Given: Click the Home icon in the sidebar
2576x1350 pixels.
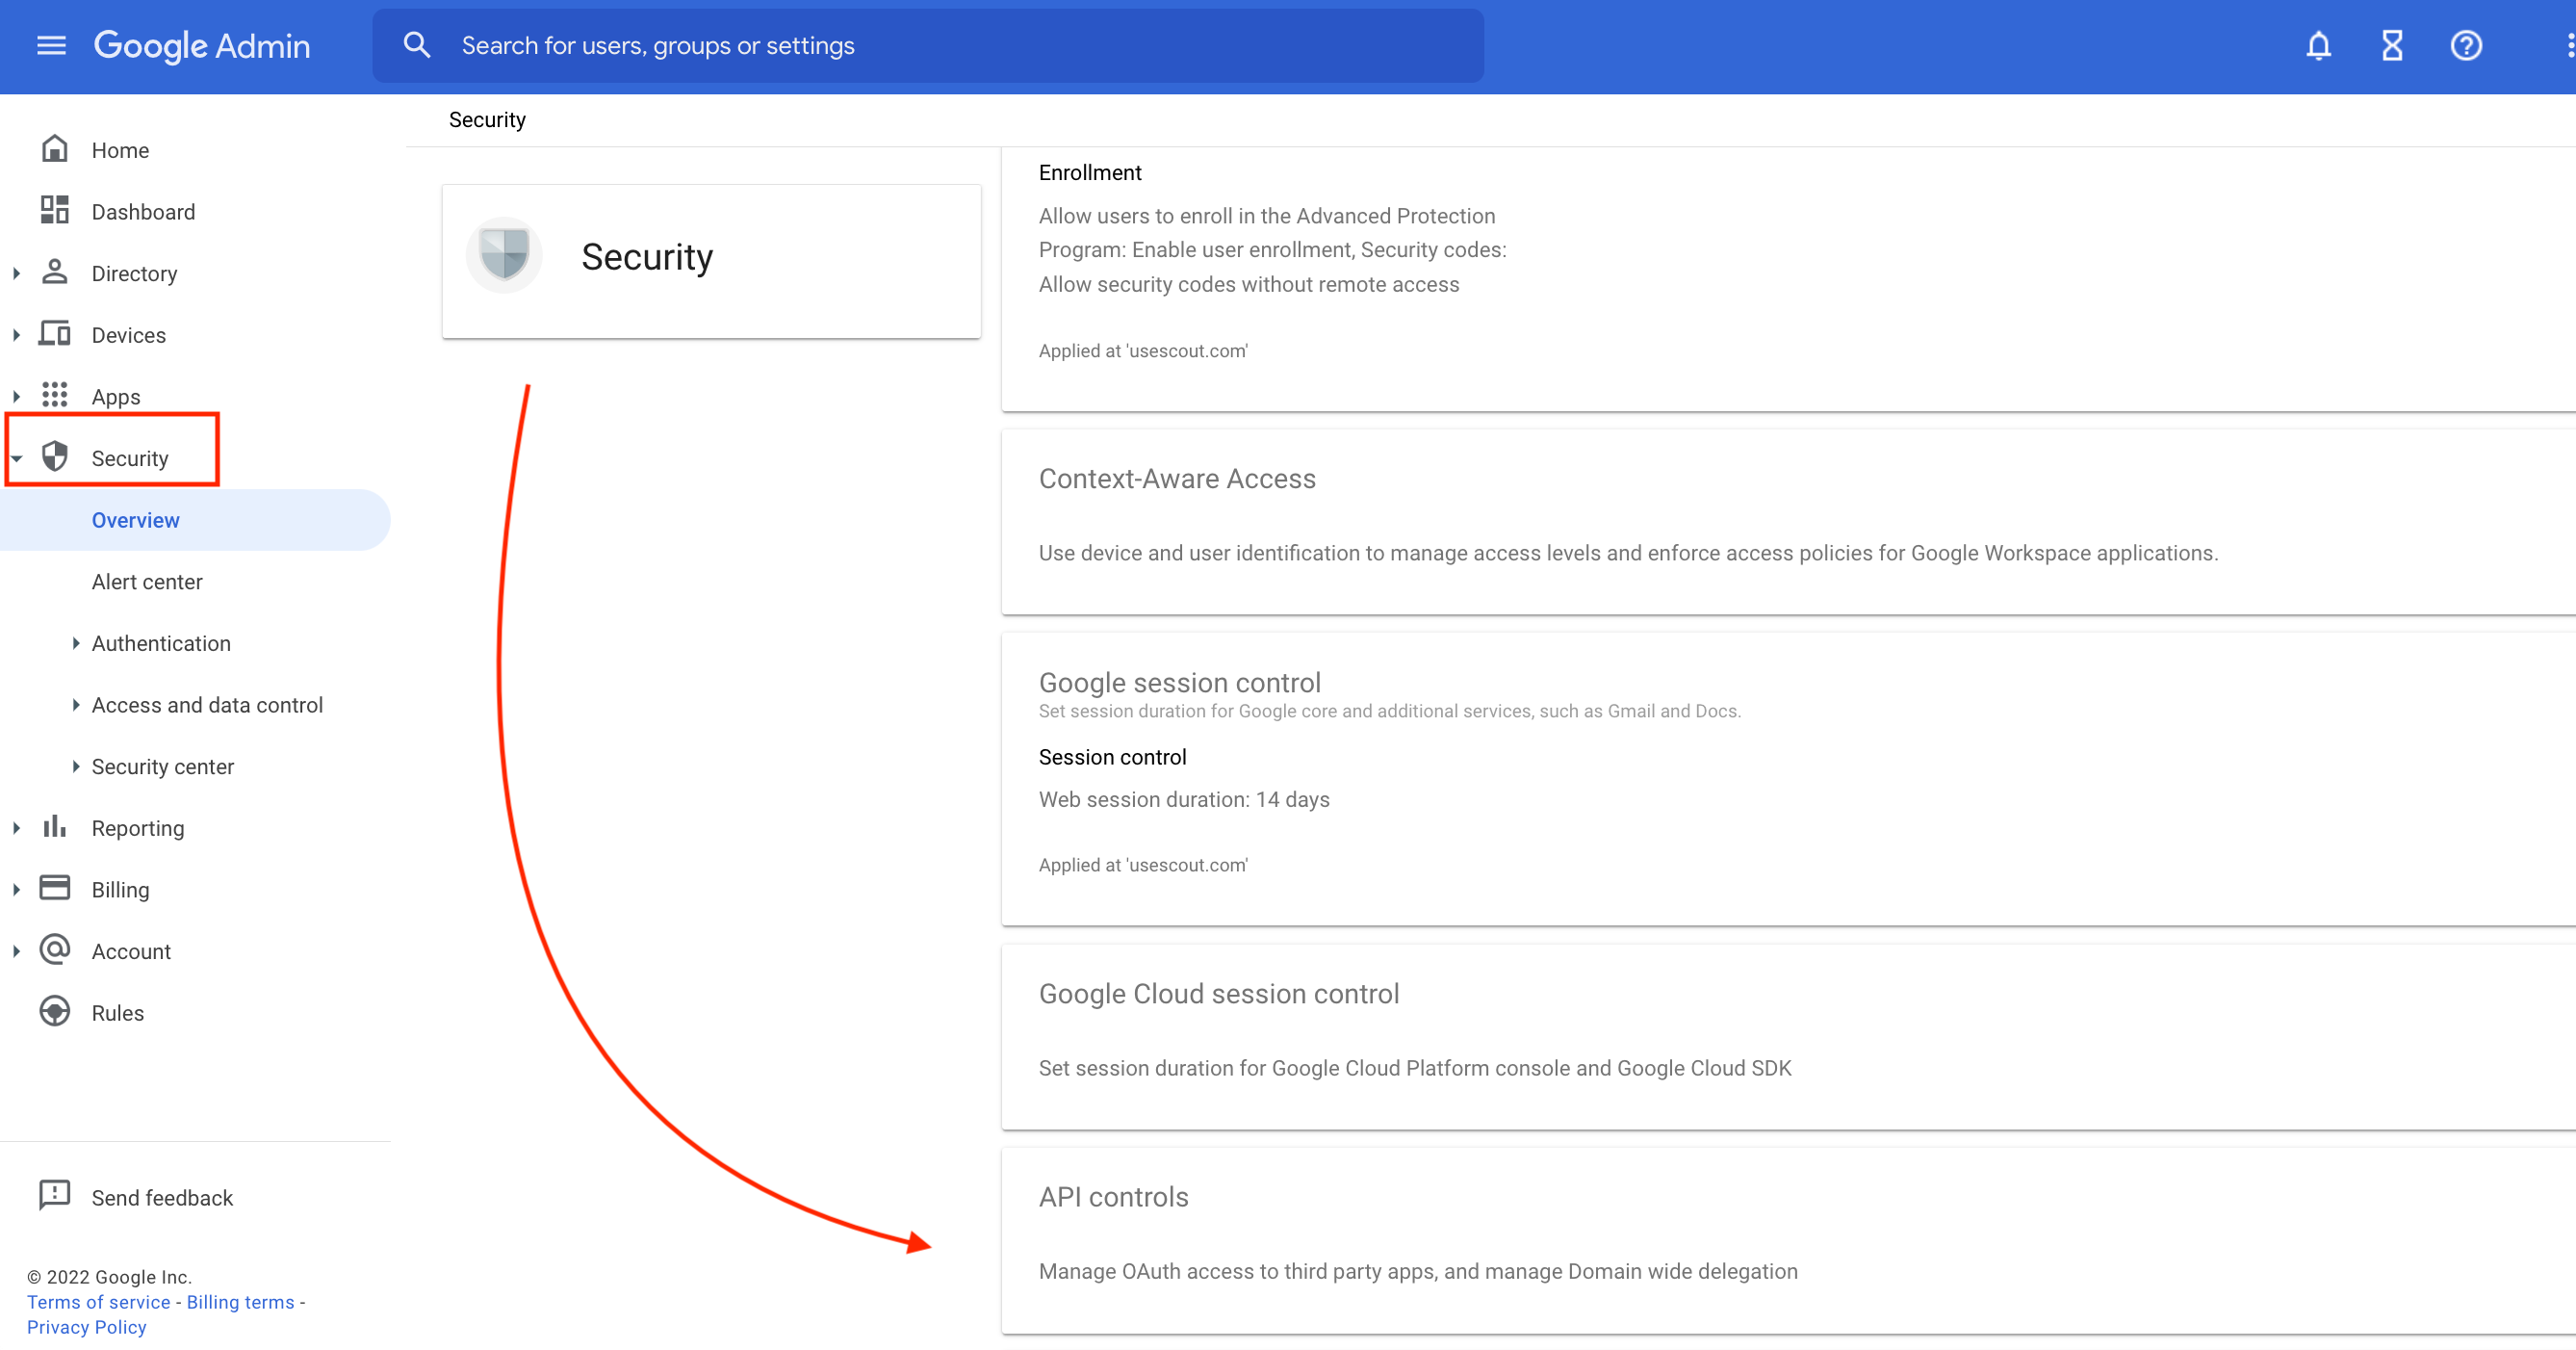Looking at the screenshot, I should (x=54, y=148).
